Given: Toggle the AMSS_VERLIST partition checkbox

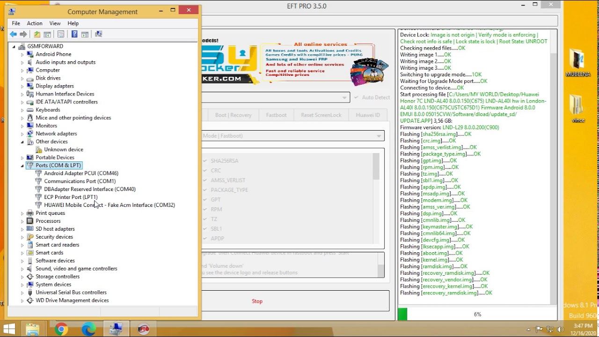Looking at the screenshot, I should click(205, 180).
